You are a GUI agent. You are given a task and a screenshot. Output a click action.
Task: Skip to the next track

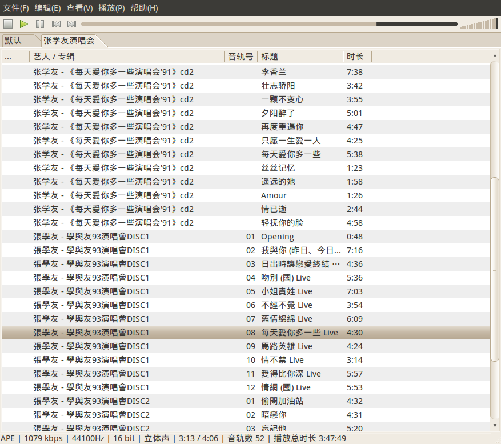coord(71,24)
